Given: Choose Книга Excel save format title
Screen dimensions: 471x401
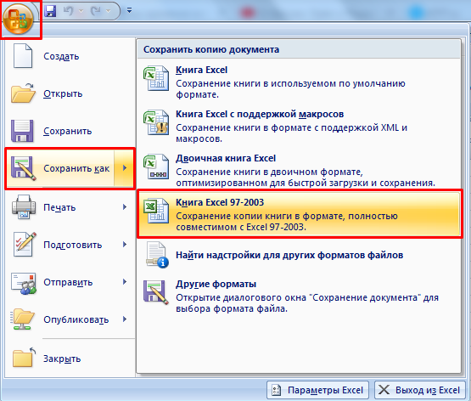Looking at the screenshot, I should (x=202, y=70).
